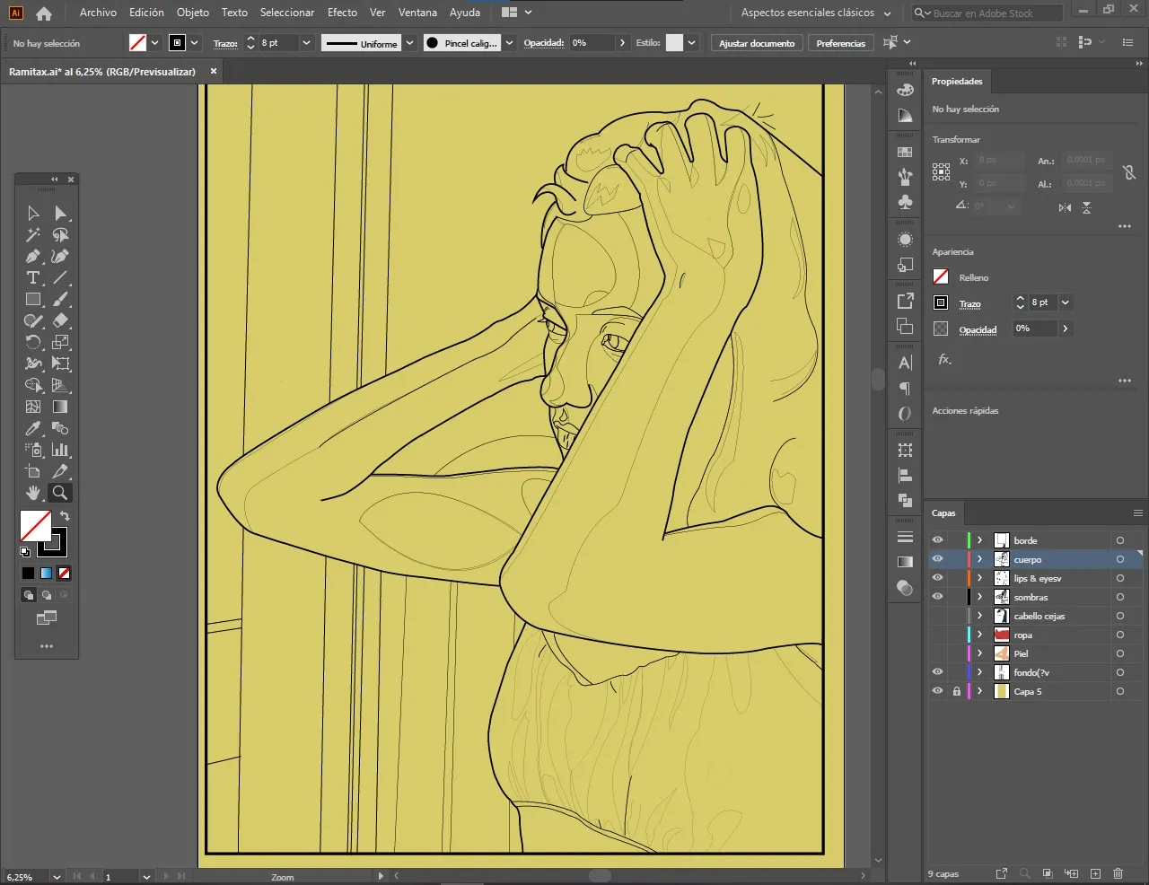Open Capas panel hamburger menu
Viewport: 1149px width, 885px height.
[x=1137, y=513]
